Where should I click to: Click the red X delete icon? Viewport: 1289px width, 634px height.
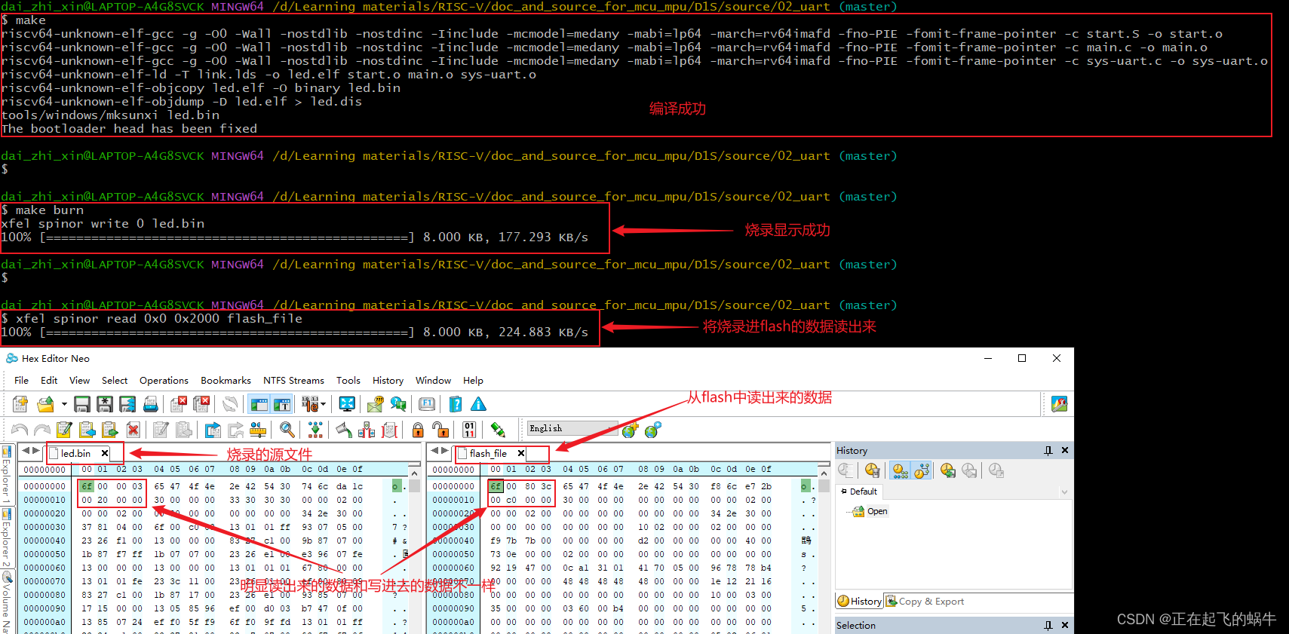tap(133, 430)
